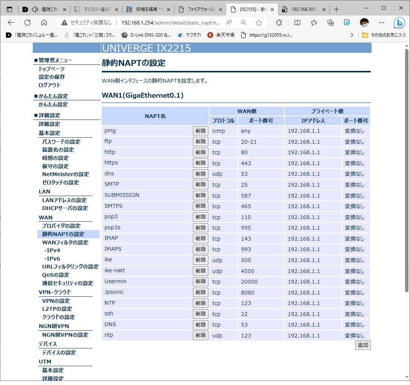Delete the SUBMISSION NAPT entry
Viewport: 410px width, 385px height.
(x=200, y=195)
